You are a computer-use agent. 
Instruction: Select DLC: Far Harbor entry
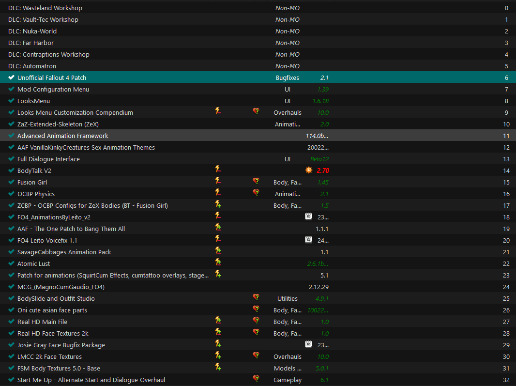[258, 43]
